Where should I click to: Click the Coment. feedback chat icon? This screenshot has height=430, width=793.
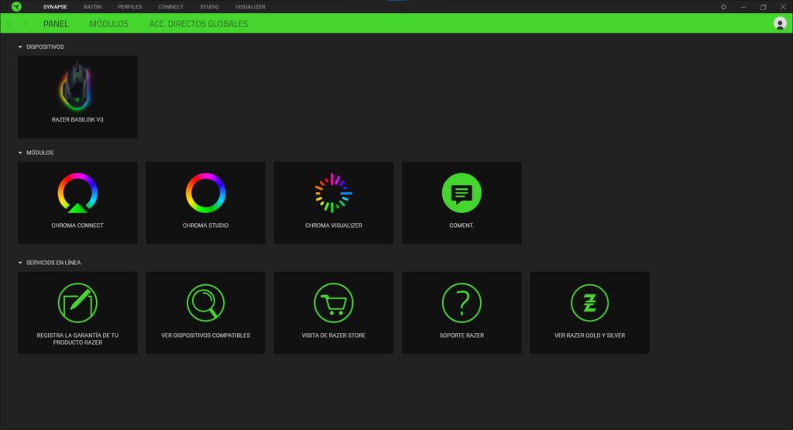click(x=462, y=193)
